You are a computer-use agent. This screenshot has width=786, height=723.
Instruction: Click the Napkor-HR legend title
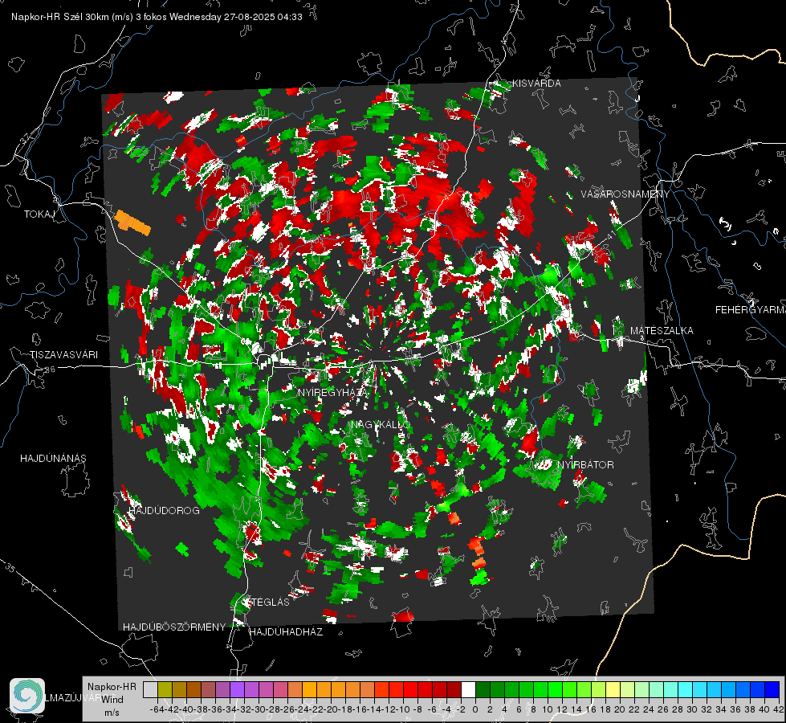112,687
